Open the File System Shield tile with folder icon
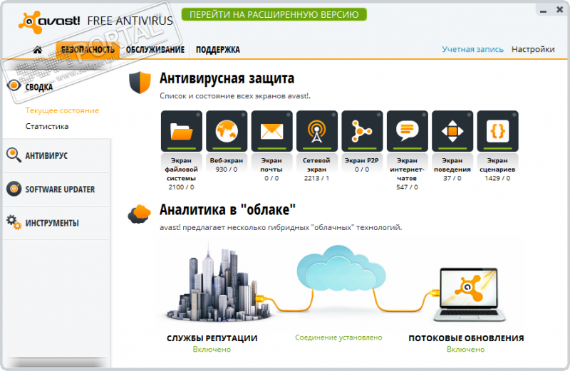570x371 pixels. [182, 131]
